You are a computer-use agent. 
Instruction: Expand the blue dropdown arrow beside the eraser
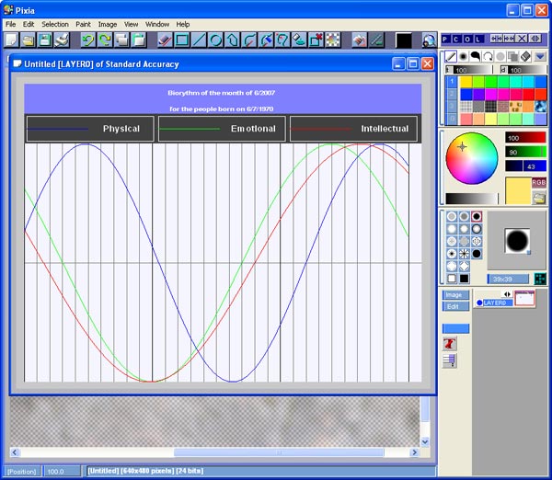540,56
